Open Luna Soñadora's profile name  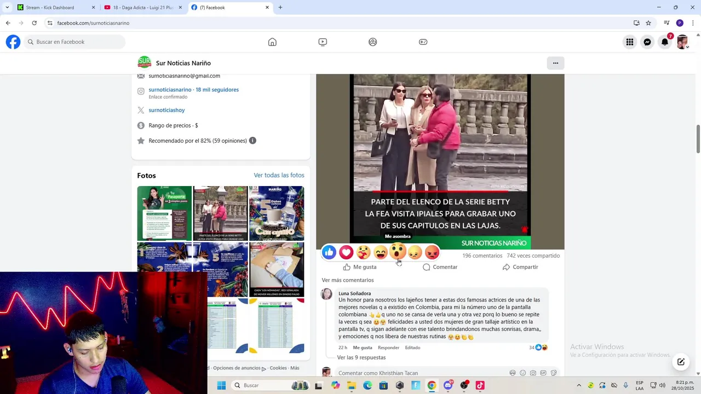354,293
